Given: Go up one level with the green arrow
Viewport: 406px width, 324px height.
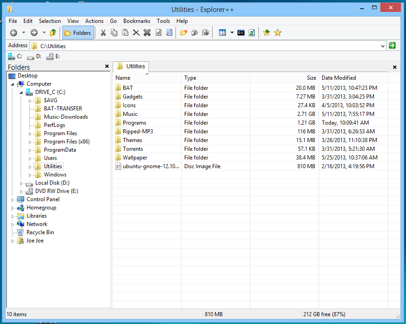Looking at the screenshot, I should coord(53,33).
